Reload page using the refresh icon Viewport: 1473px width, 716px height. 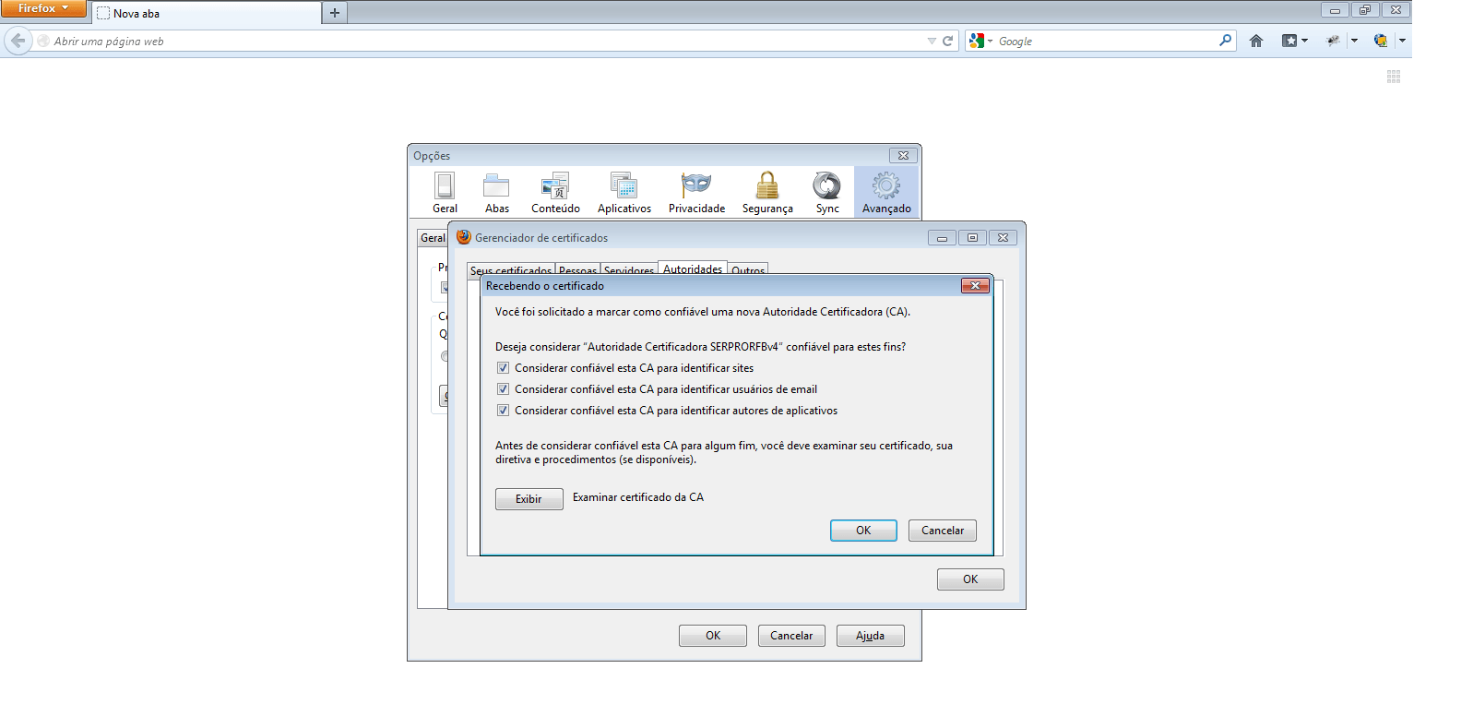947,41
